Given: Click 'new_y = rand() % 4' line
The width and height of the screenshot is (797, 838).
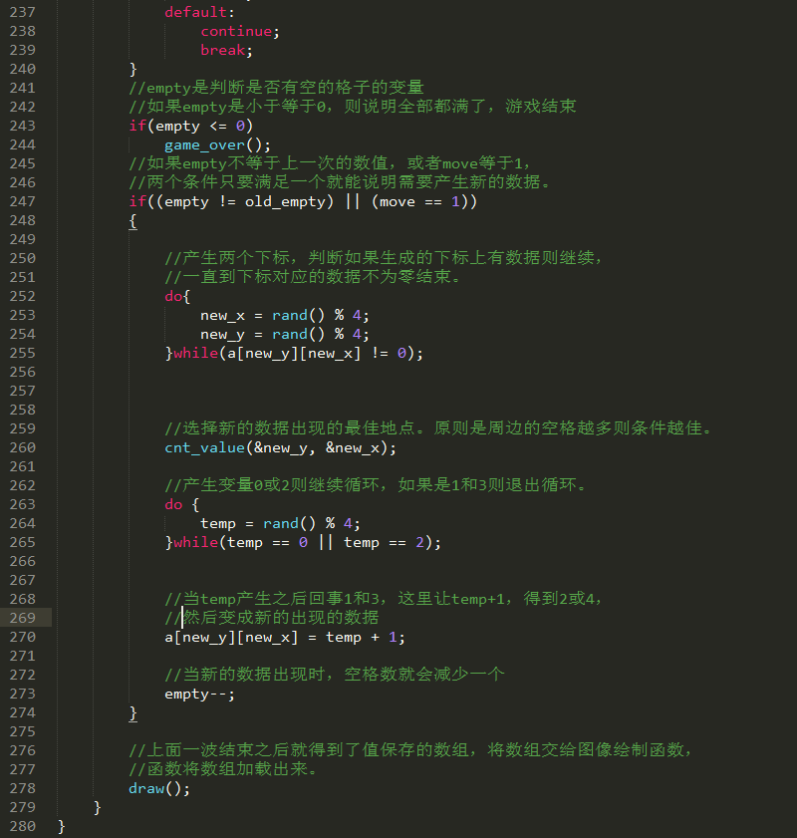Looking at the screenshot, I should (285, 335).
